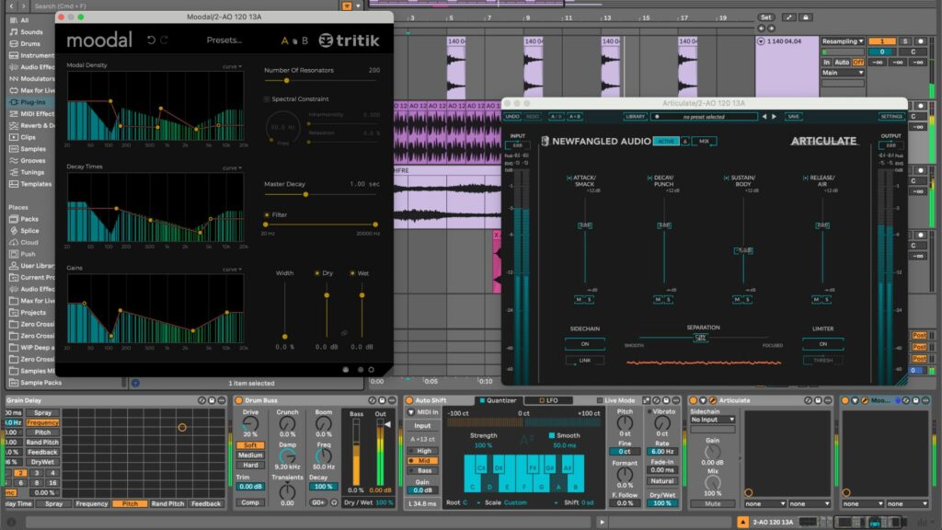Screen dimensions: 942x530
Task: Open Decay Times curve dropdown
Action: [232, 168]
